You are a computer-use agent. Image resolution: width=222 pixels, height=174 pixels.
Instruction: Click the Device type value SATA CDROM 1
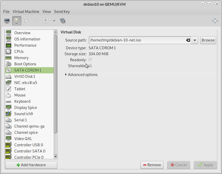pos(102,48)
